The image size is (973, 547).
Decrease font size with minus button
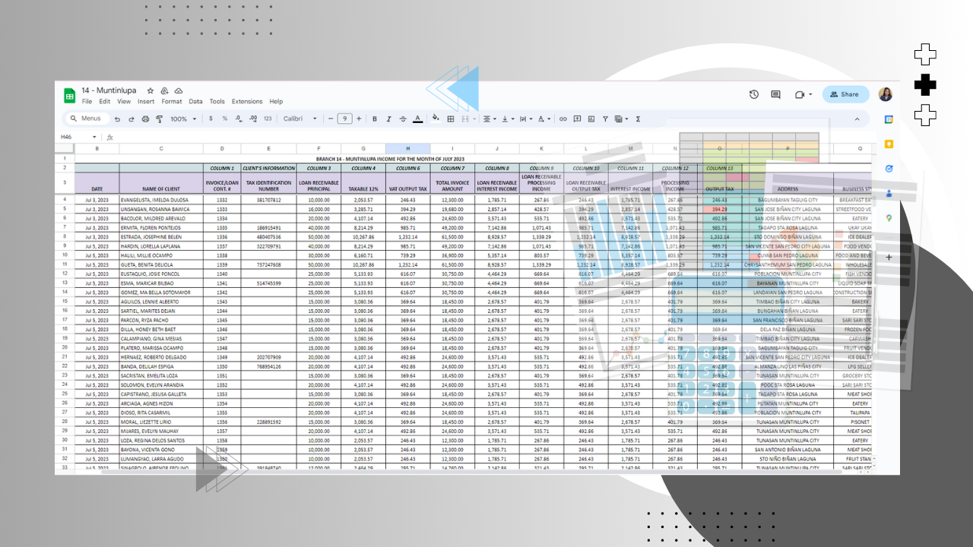(331, 119)
